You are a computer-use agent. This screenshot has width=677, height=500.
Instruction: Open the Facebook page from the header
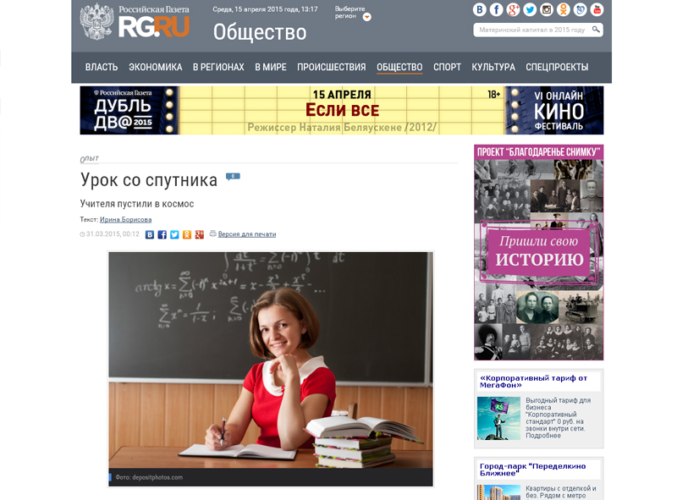496,9
